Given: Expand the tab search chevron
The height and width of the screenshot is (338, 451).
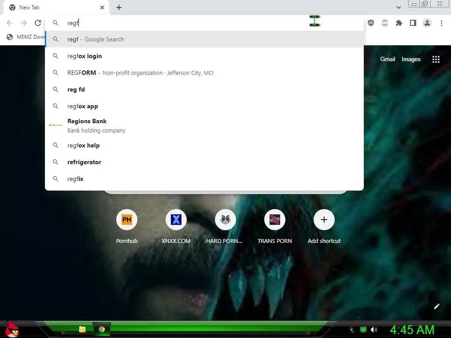Looking at the screenshot, I should [x=398, y=7].
